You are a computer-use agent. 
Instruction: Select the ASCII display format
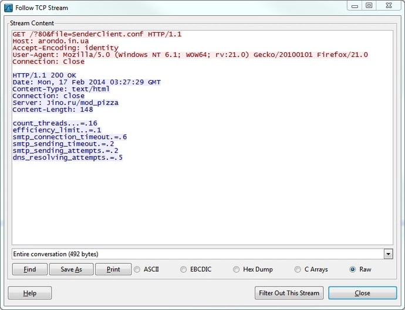[x=137, y=270]
